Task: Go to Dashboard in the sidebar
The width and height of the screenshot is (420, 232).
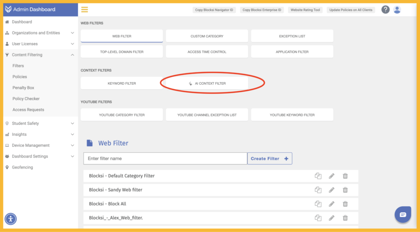Action: point(22,22)
